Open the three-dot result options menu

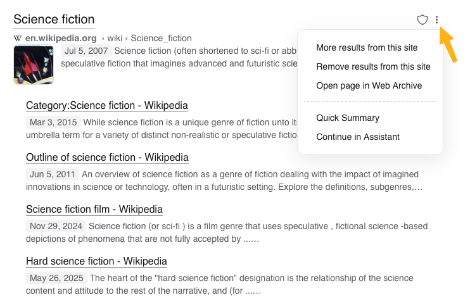(x=437, y=20)
